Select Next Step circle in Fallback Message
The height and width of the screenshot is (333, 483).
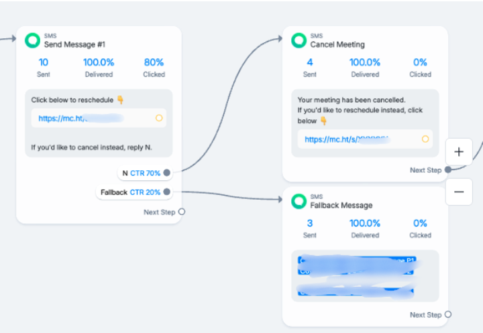pyautogui.click(x=448, y=314)
